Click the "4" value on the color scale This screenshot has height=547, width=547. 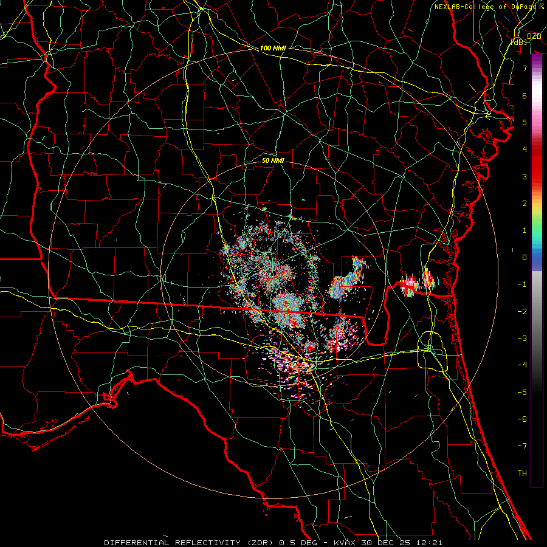click(525, 150)
